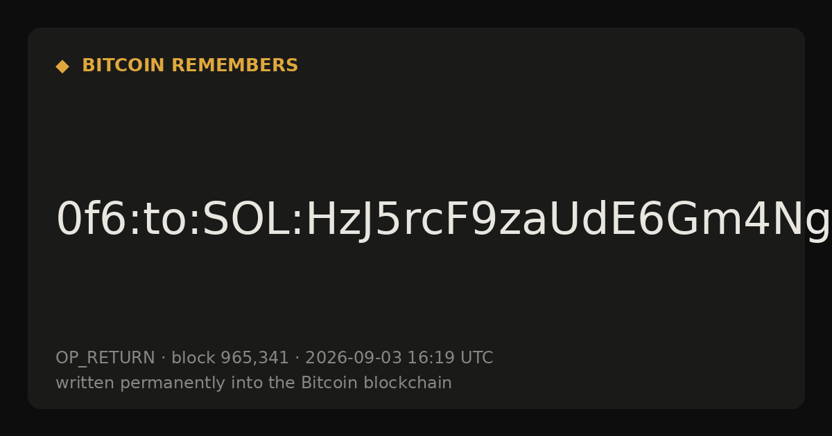
Task: Click the word BITCOIN in the header
Action: pos(124,66)
